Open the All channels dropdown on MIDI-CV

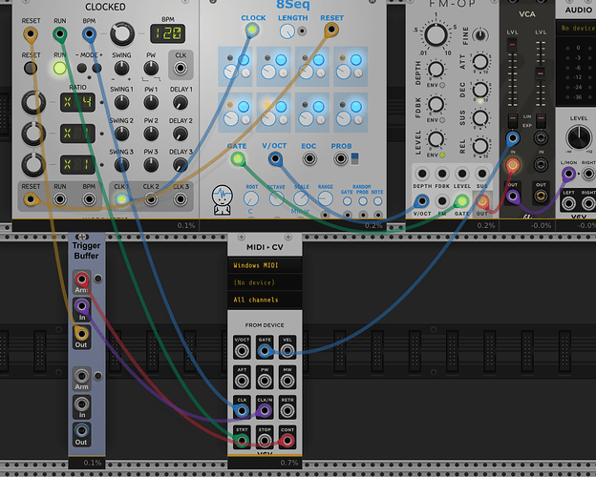click(x=266, y=301)
